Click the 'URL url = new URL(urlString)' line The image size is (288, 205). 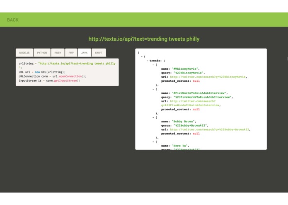(42, 72)
